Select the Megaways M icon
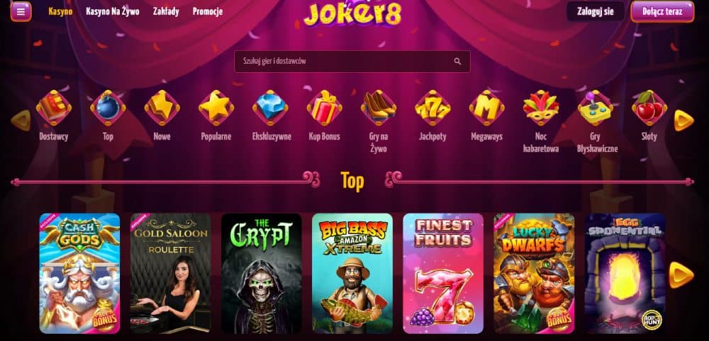 [486, 108]
